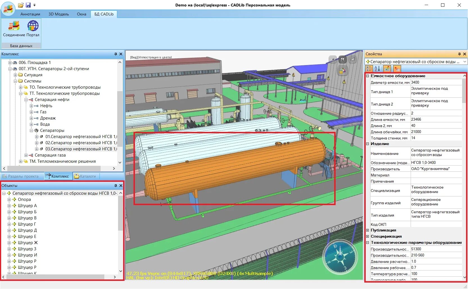Select the Дренаж tree item

48,118
